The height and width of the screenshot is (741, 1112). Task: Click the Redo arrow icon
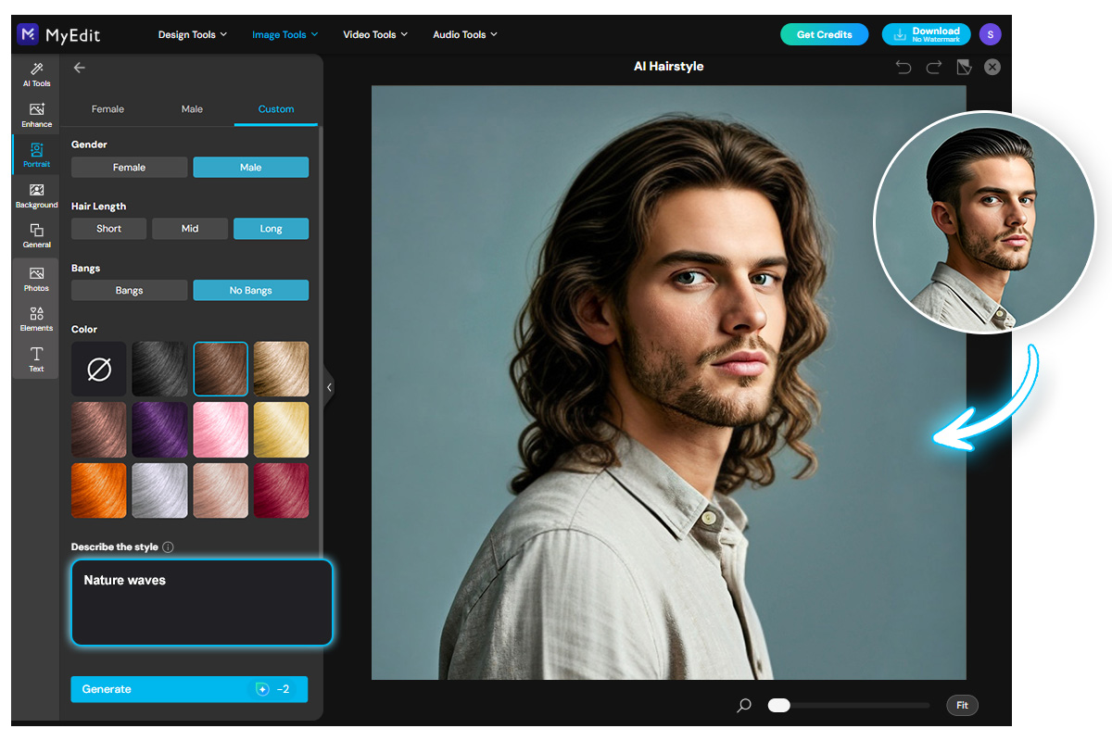933,67
